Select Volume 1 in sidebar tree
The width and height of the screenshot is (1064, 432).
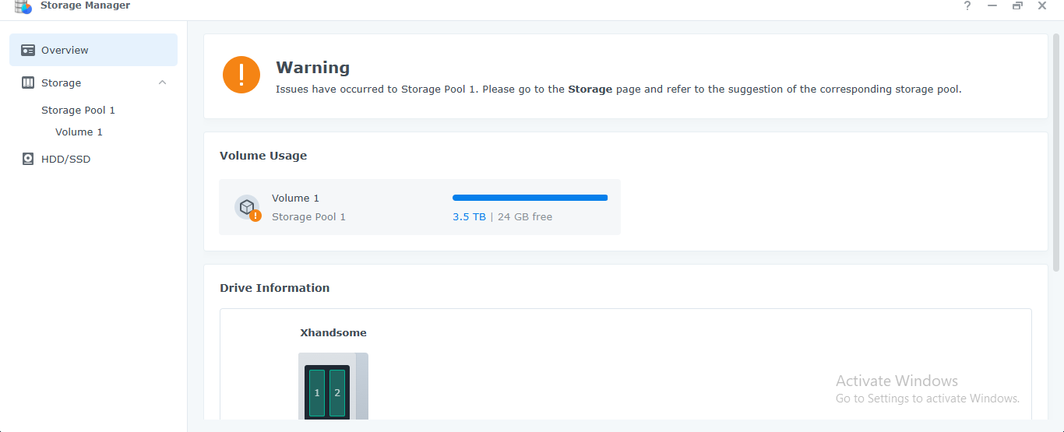pos(79,132)
